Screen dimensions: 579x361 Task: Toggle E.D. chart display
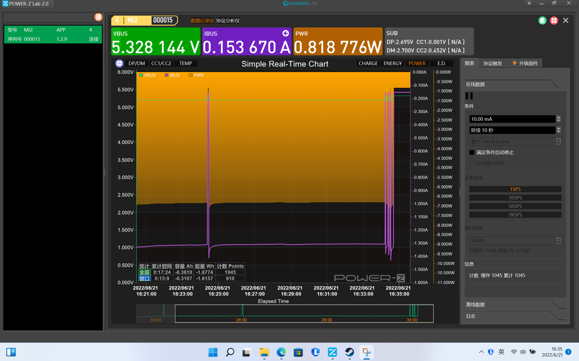tap(441, 64)
